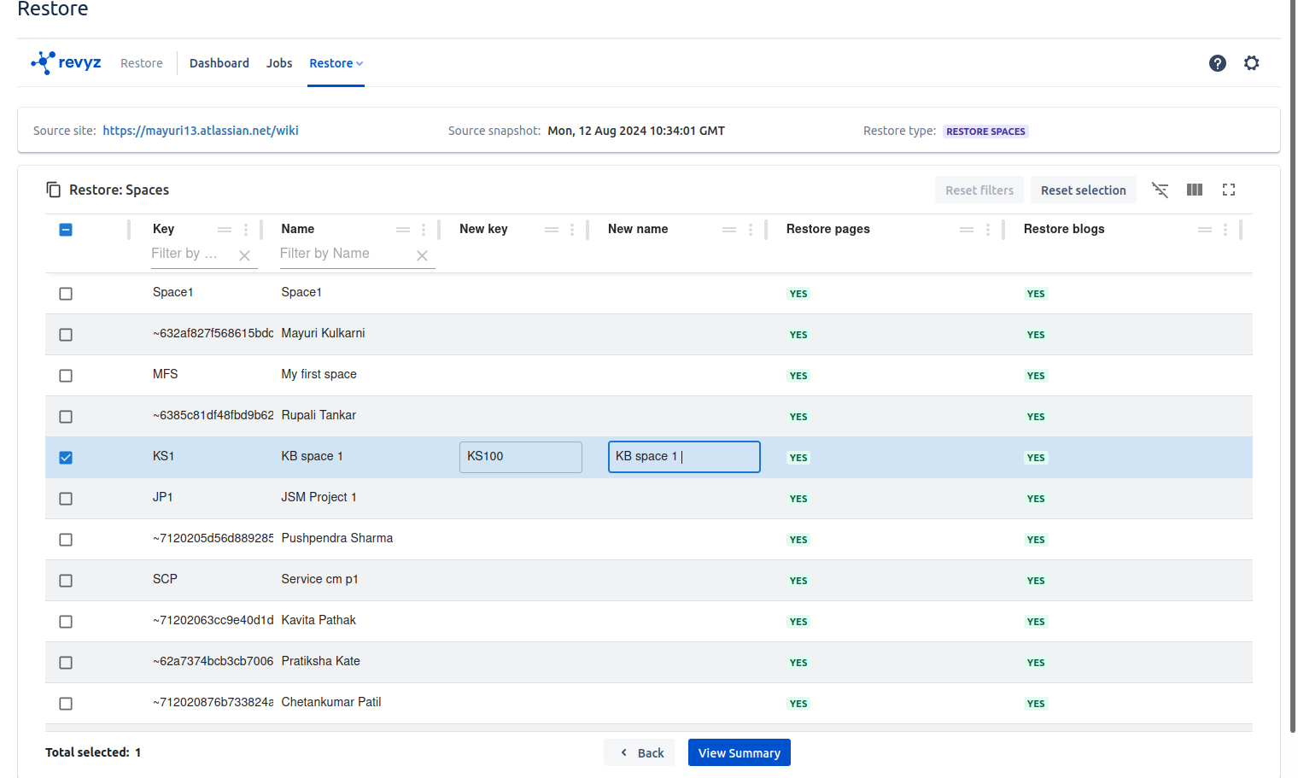Toggle the select-all header checkbox
This screenshot has height=778, width=1298.
[66, 230]
